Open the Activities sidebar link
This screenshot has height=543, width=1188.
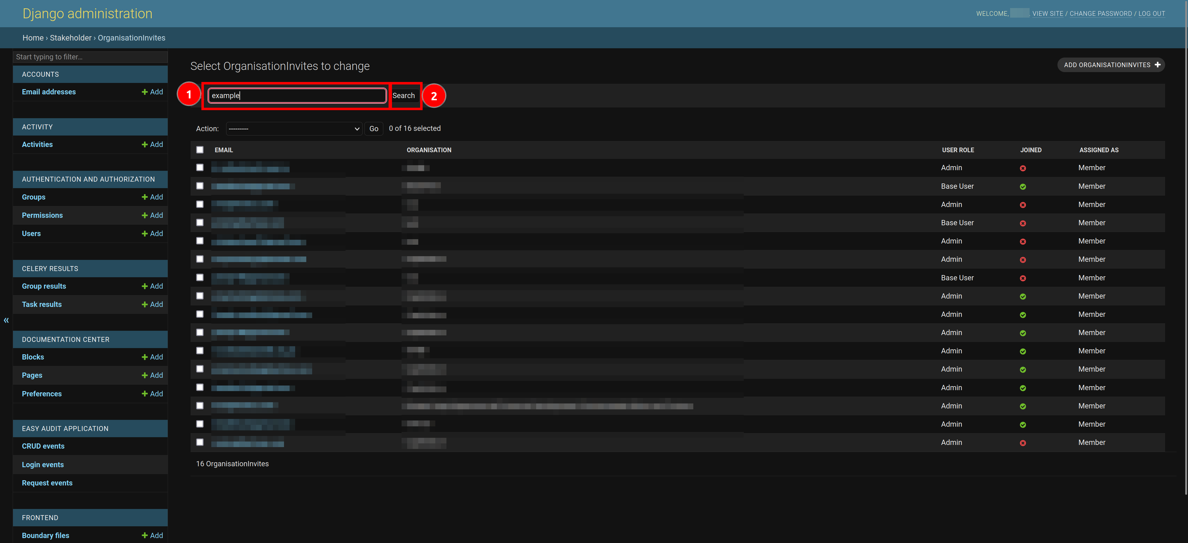coord(37,144)
